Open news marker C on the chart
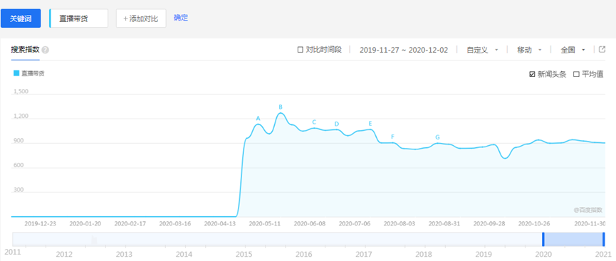Viewport: 616px width, 261px height. tap(314, 122)
